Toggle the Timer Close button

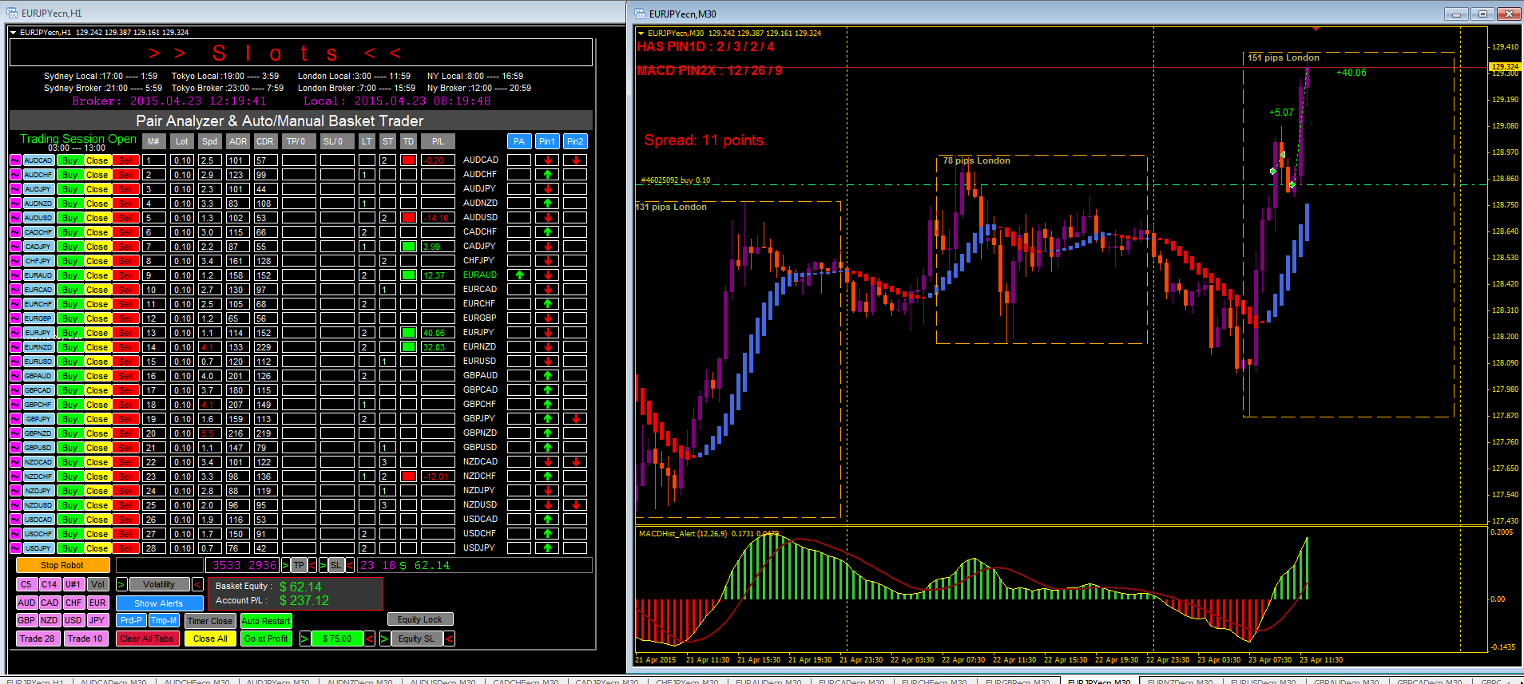pos(210,621)
